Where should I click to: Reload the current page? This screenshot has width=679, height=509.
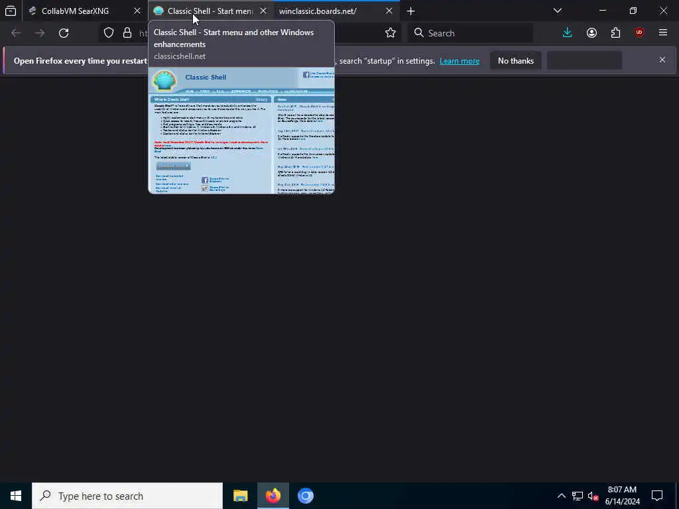point(64,33)
